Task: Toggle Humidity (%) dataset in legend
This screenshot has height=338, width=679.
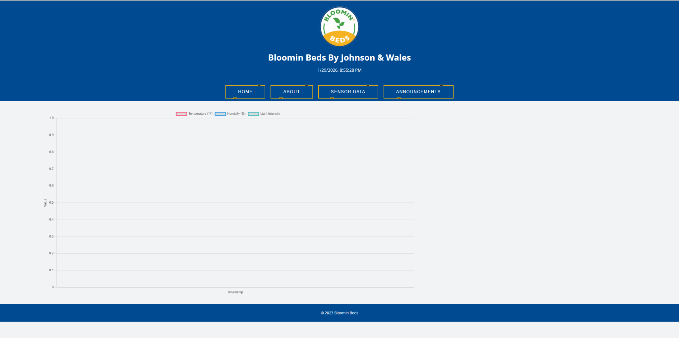Action: (x=230, y=114)
